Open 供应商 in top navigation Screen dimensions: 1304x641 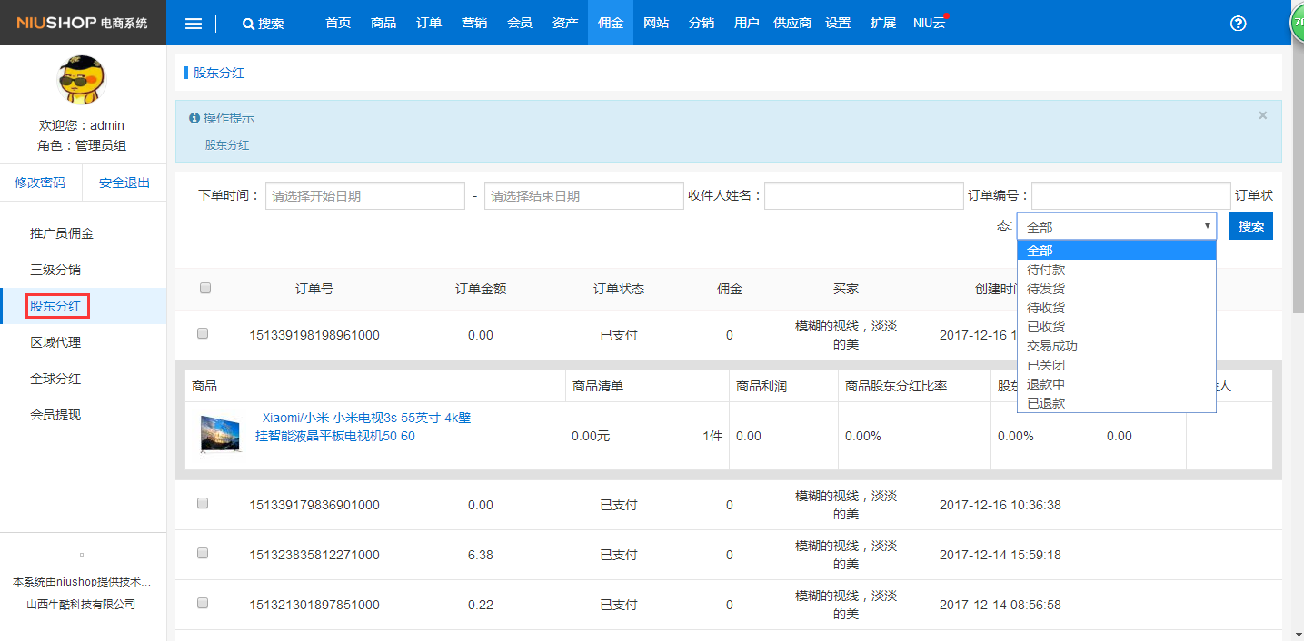point(792,23)
